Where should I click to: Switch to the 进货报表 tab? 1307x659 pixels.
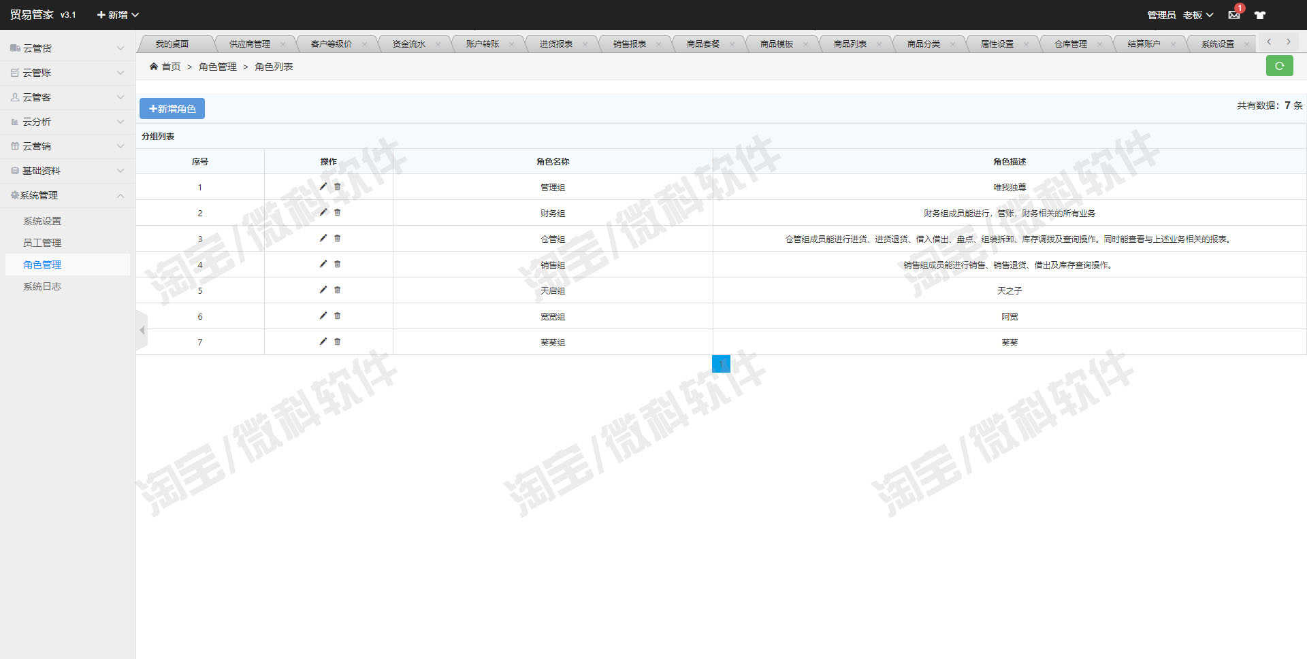point(556,44)
